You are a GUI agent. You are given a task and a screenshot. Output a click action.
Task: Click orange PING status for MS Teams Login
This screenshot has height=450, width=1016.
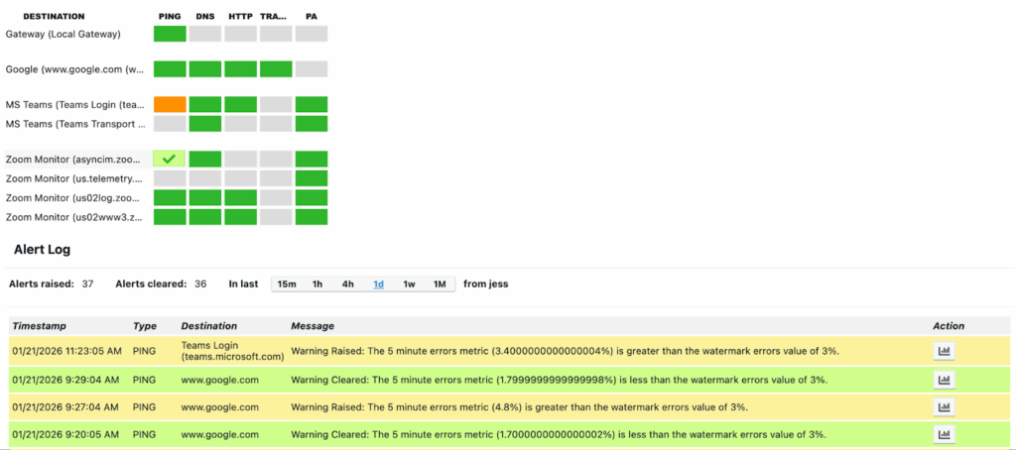pyautogui.click(x=170, y=104)
